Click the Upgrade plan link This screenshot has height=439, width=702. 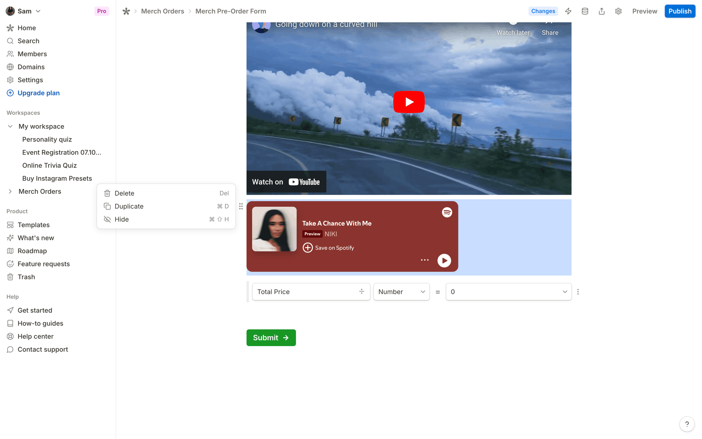coord(38,93)
